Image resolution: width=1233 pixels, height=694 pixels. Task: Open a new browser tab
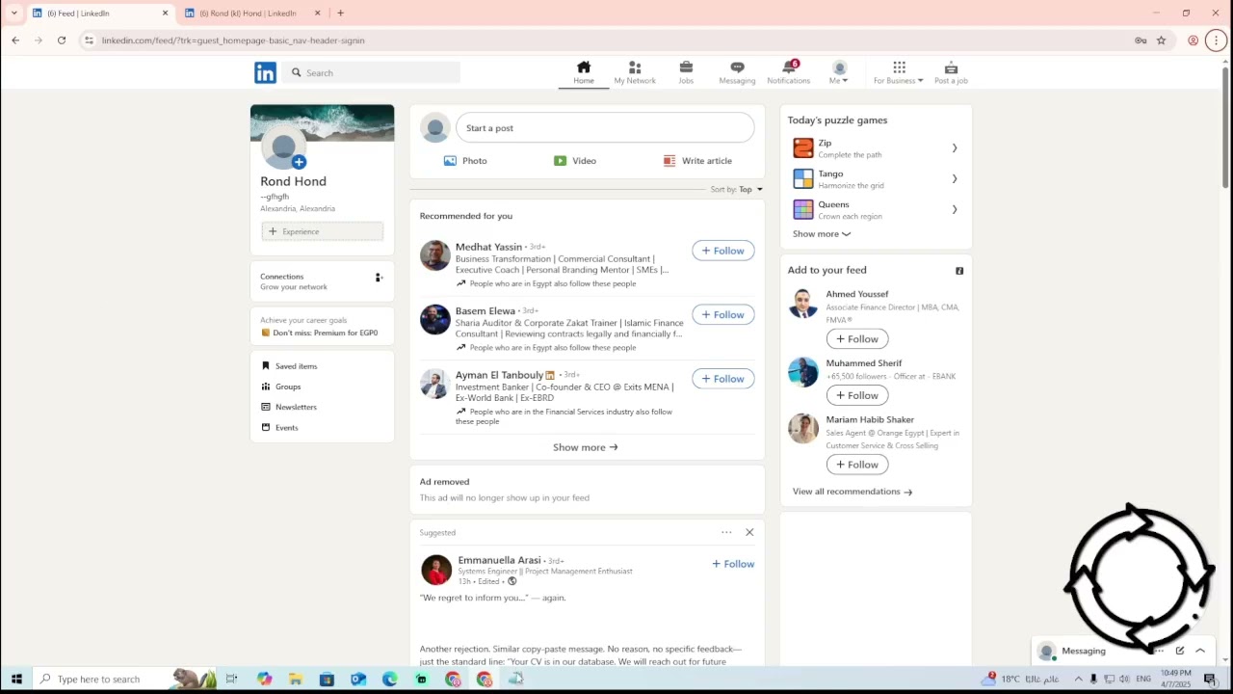pyautogui.click(x=340, y=13)
